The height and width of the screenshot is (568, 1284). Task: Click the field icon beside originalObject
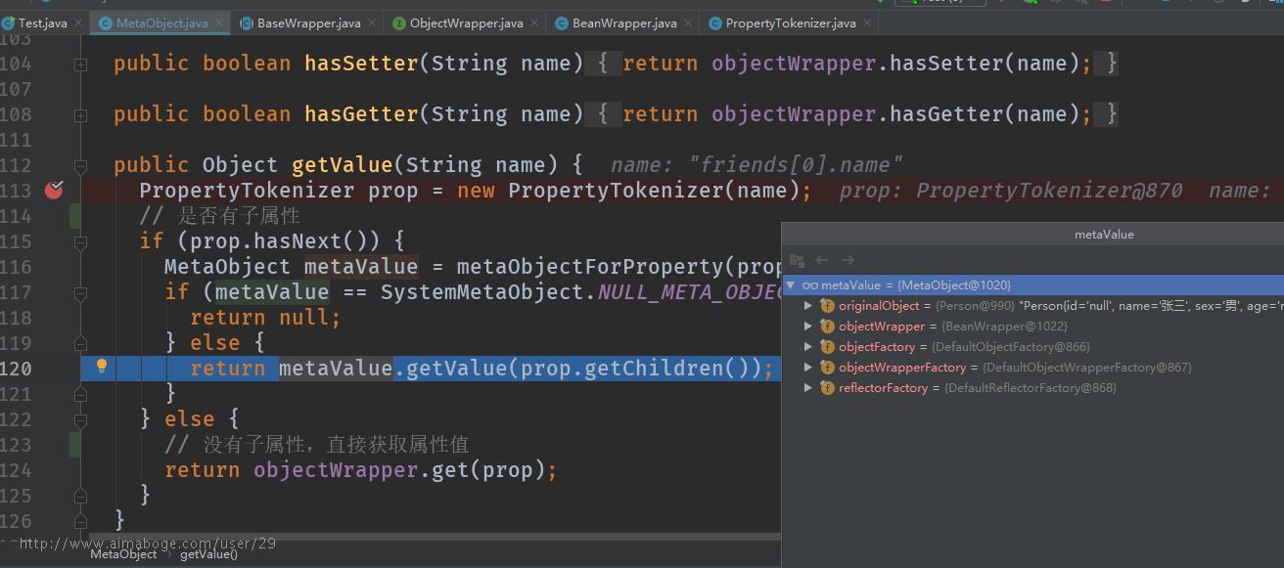827,306
